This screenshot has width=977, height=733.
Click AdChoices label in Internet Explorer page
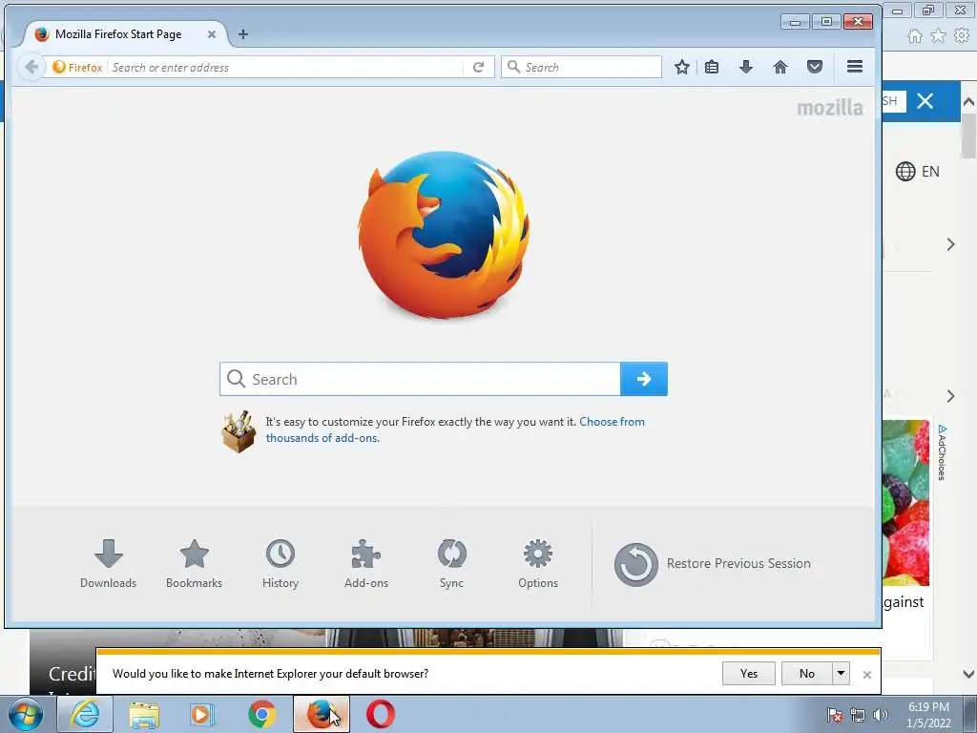tap(942, 452)
